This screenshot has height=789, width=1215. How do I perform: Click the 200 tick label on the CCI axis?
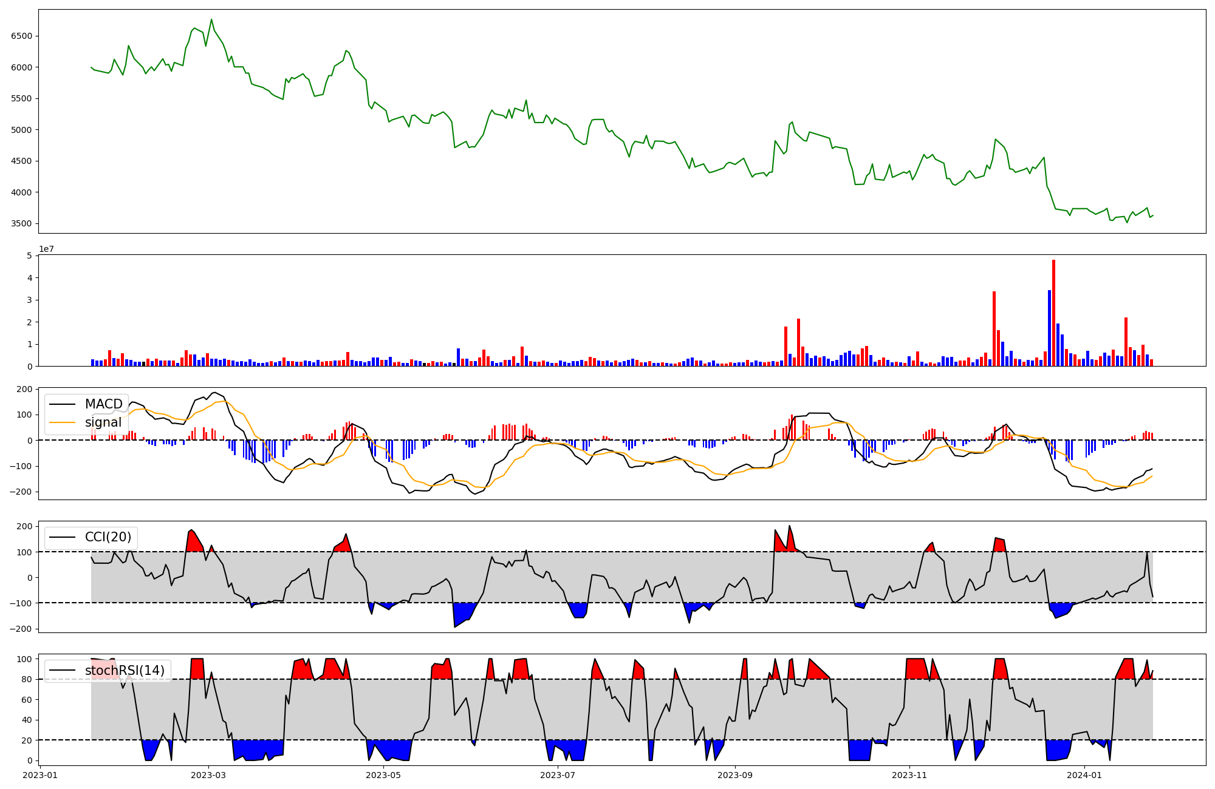tap(24, 526)
